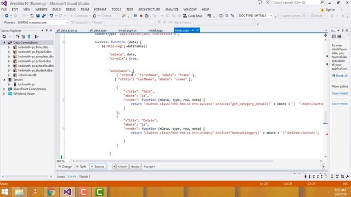This screenshot has width=351, height=197.
Task: Select school.accdb connection
Action: coord(27,75)
